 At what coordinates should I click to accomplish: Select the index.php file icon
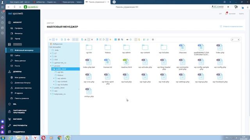coord(220,47)
